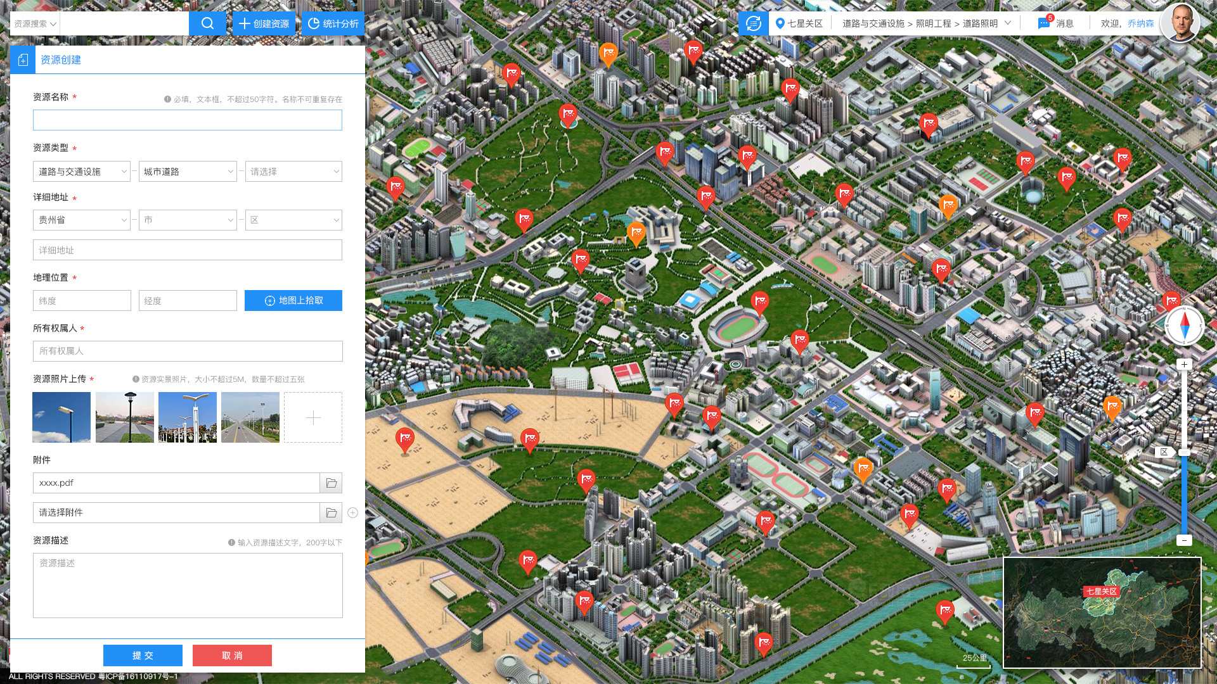
Task: Expand the breadcrumb 道路照明 chevron
Action: (x=1008, y=23)
